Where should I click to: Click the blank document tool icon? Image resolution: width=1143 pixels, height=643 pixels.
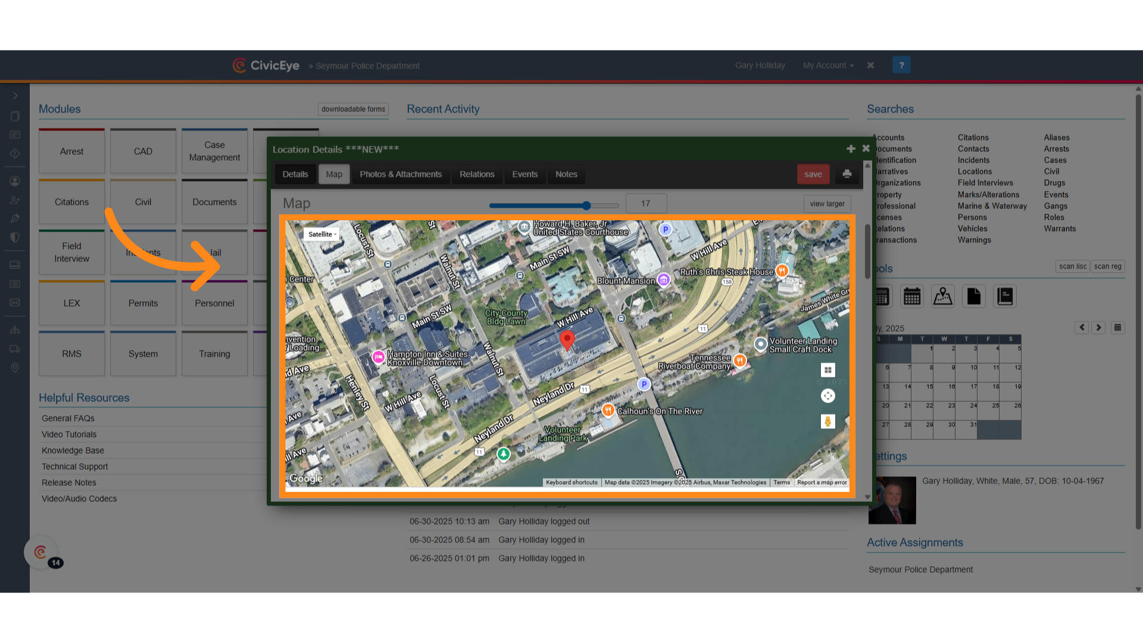[974, 296]
